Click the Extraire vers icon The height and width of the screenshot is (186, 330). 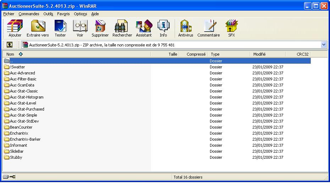[38, 26]
